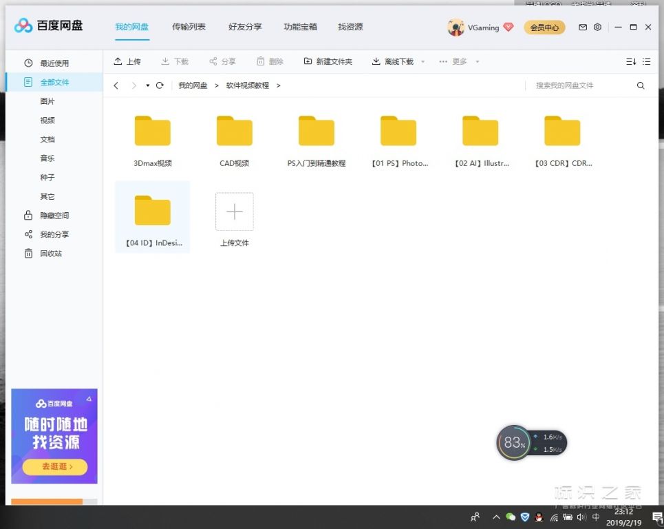664x529 pixels.
Task: Switch to 好友分享 tab
Action: coord(245,27)
